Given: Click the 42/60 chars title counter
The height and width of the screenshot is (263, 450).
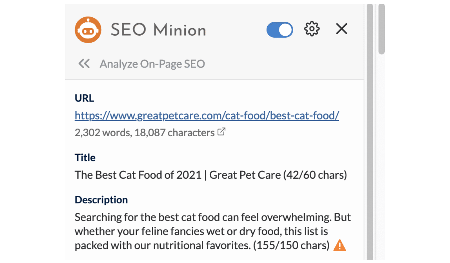Looking at the screenshot, I should pos(315,175).
